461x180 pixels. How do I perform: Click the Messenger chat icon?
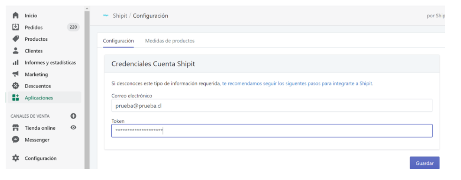15,140
